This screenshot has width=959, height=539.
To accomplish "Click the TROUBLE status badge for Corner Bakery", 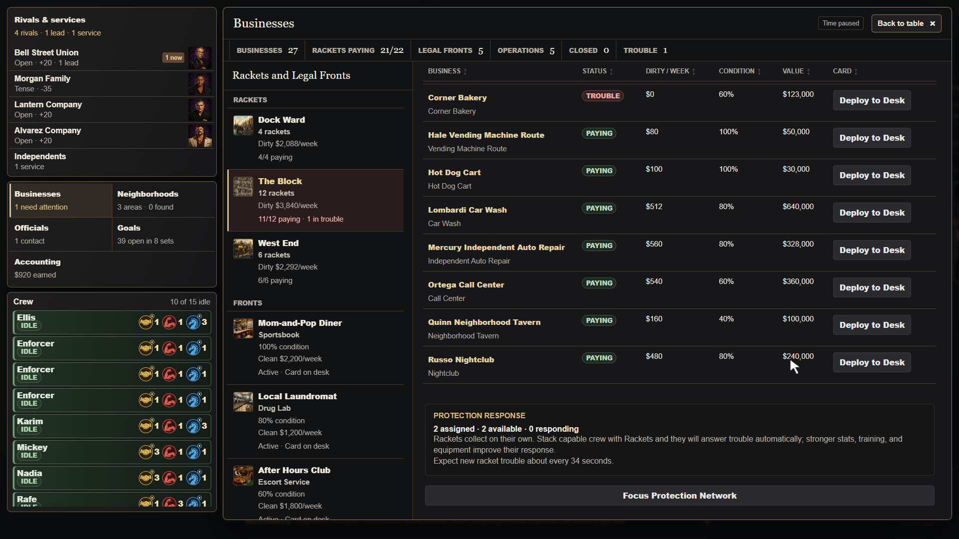I will pos(603,96).
